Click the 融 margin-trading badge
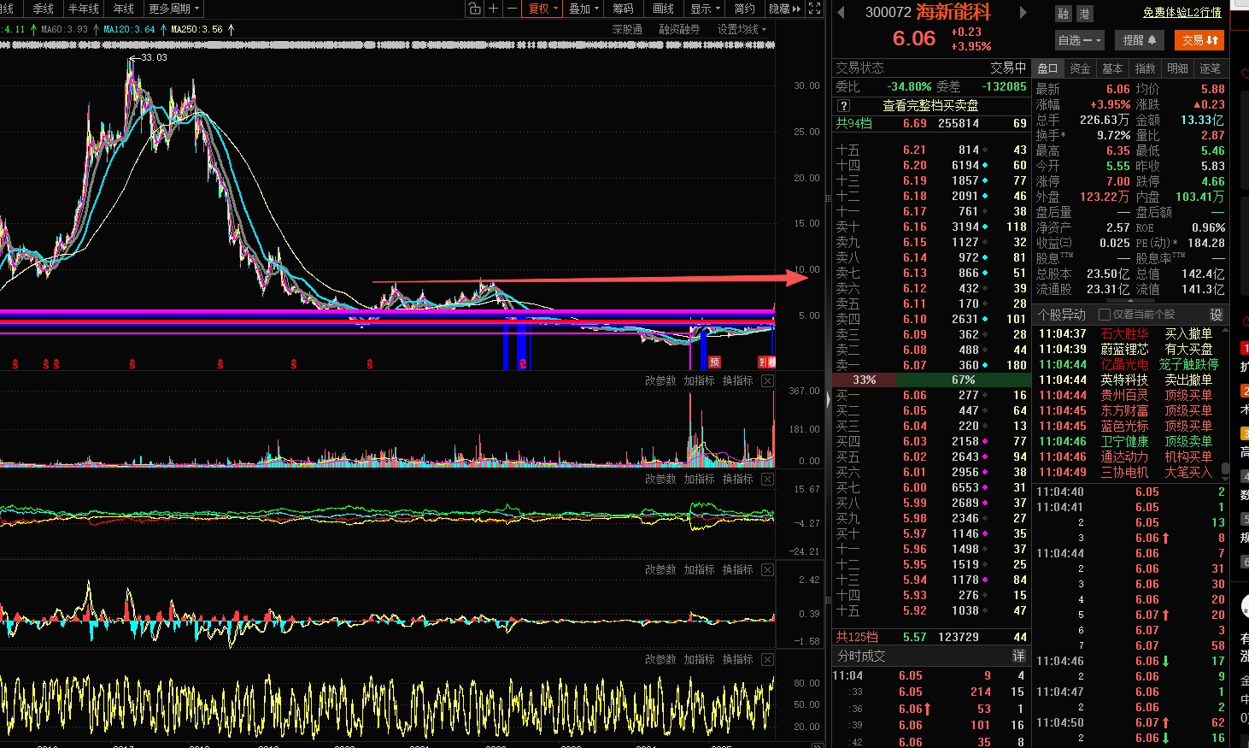1249x748 pixels. (x=1063, y=14)
